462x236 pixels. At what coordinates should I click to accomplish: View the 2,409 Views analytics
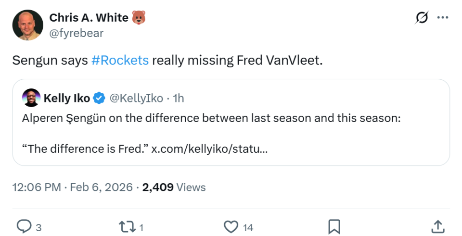pos(174,187)
